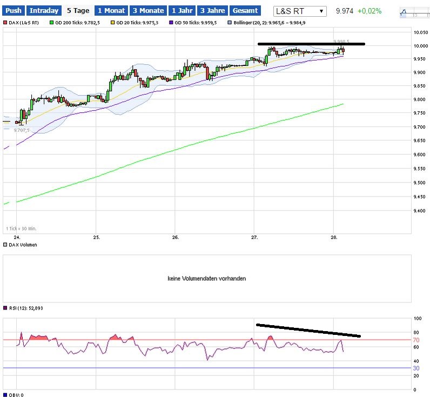The image size is (430, 397).
Task: Select the 5 Tage tab
Action: (x=78, y=11)
